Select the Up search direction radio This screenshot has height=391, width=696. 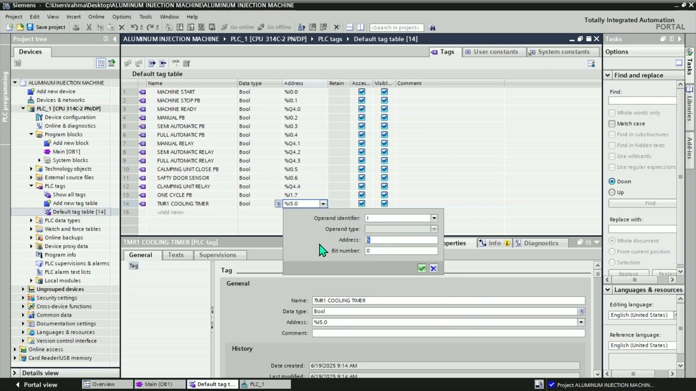click(612, 192)
